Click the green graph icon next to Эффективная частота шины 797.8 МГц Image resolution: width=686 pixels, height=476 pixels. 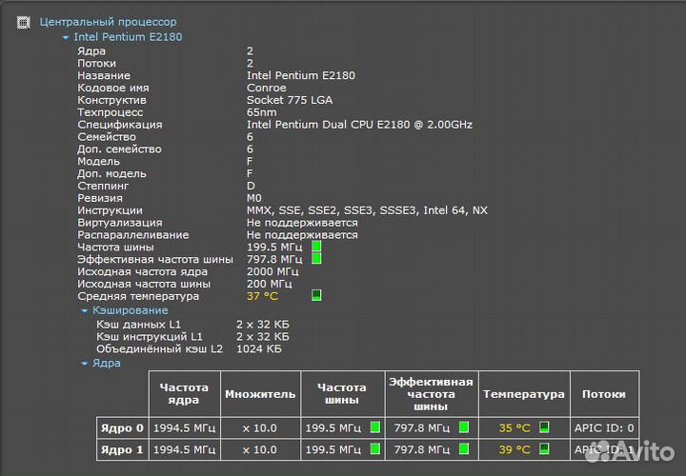click(x=316, y=259)
